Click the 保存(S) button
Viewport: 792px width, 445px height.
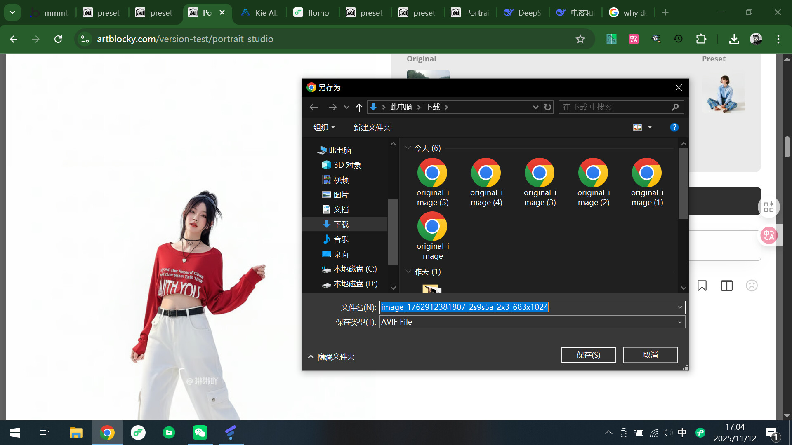588,355
